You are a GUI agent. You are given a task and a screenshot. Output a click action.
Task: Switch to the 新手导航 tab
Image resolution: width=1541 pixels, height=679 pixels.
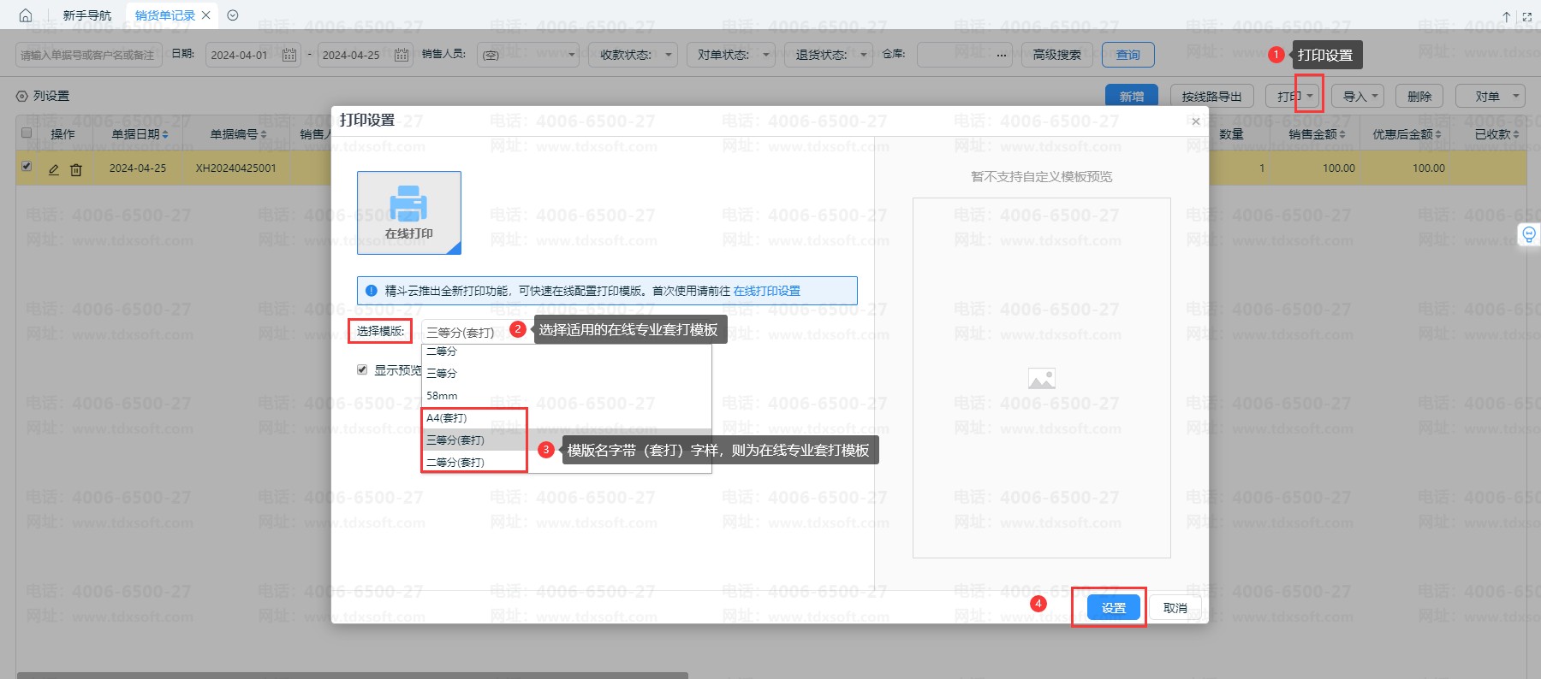pos(86,15)
